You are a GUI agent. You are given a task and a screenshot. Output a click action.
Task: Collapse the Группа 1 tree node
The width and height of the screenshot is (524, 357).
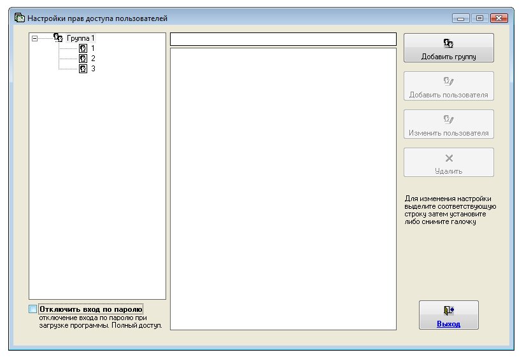pyautogui.click(x=34, y=39)
